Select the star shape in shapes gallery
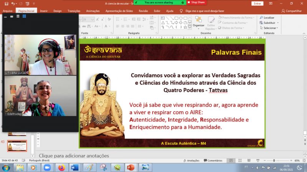 [x=185, y=27]
